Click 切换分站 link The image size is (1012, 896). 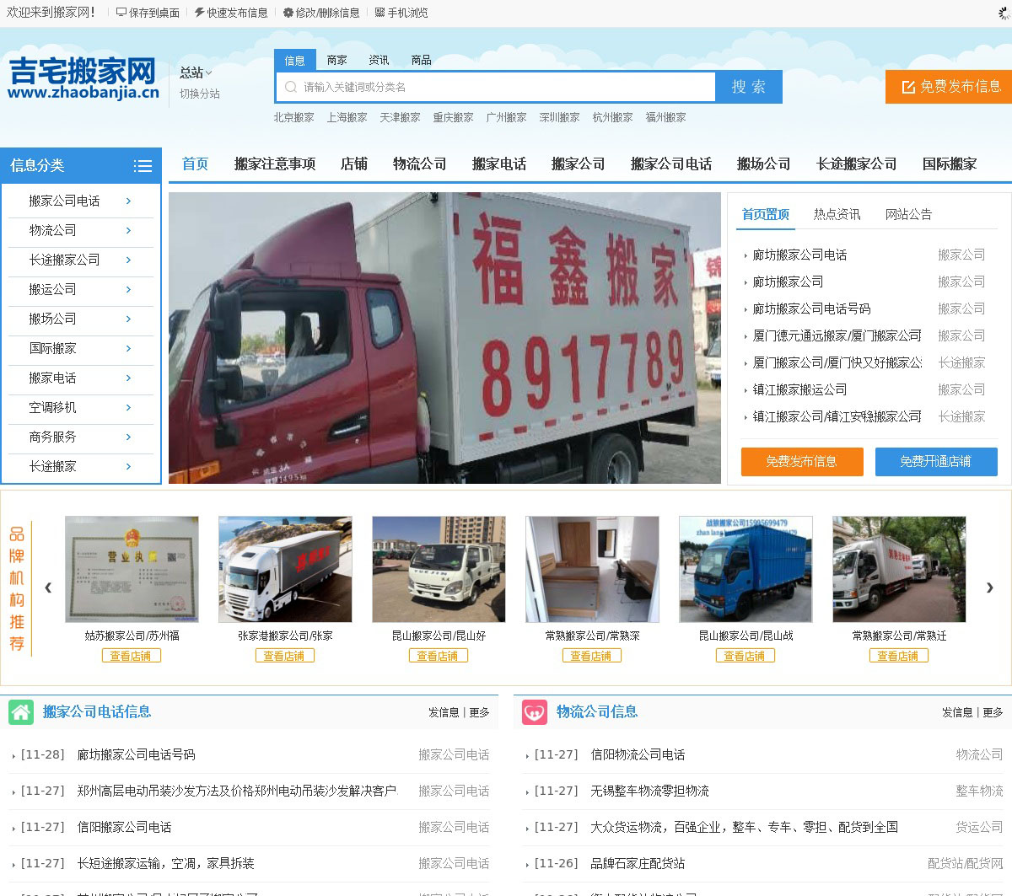click(x=200, y=94)
